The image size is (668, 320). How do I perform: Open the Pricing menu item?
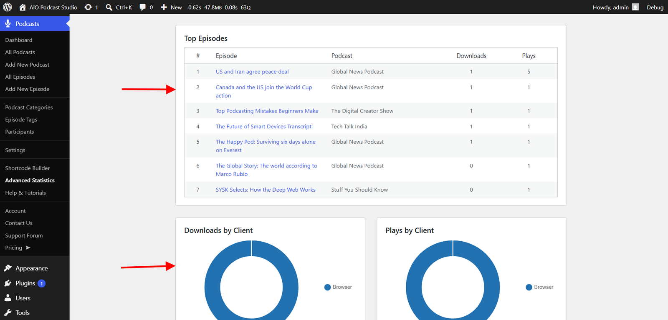14,247
